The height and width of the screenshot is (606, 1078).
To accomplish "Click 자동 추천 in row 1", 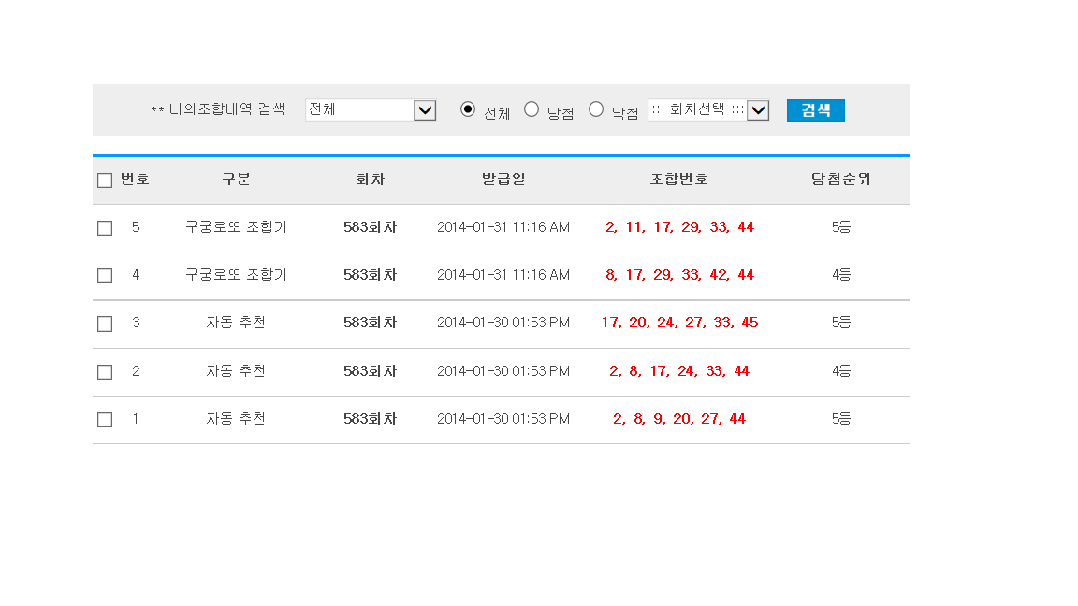I will click(236, 419).
